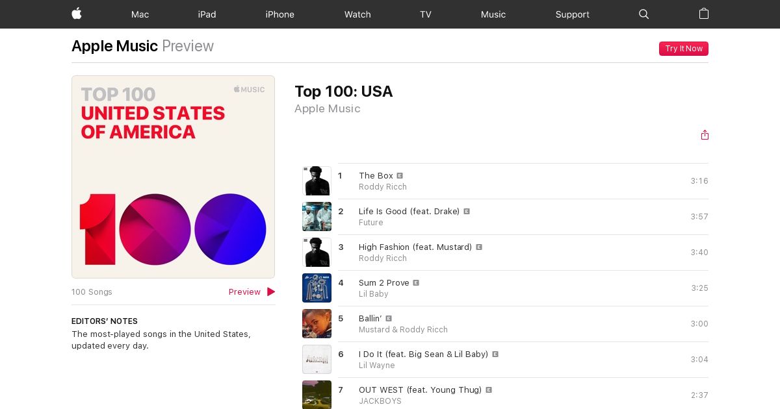Select the Top 100 USA playlist cover

[173, 177]
